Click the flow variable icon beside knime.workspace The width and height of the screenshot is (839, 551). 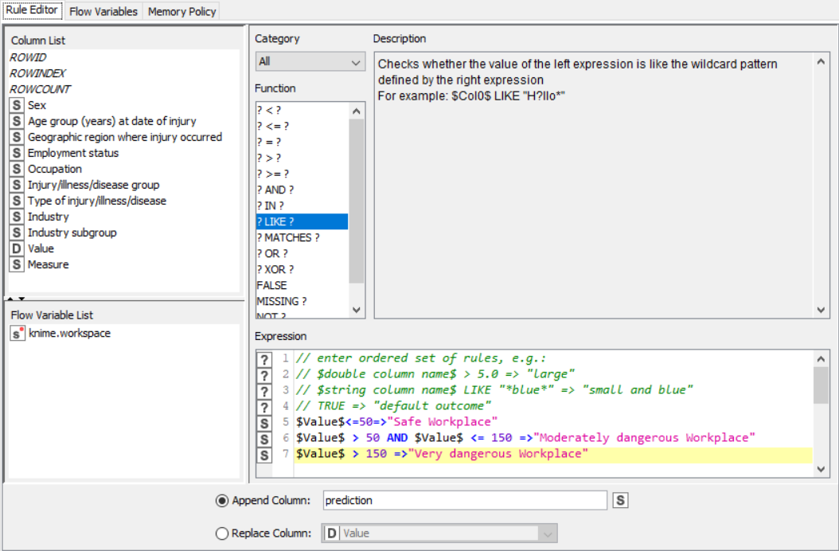pyautogui.click(x=18, y=333)
